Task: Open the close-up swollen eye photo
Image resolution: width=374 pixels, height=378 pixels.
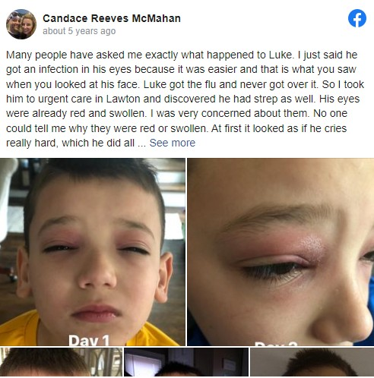Action: point(280,252)
